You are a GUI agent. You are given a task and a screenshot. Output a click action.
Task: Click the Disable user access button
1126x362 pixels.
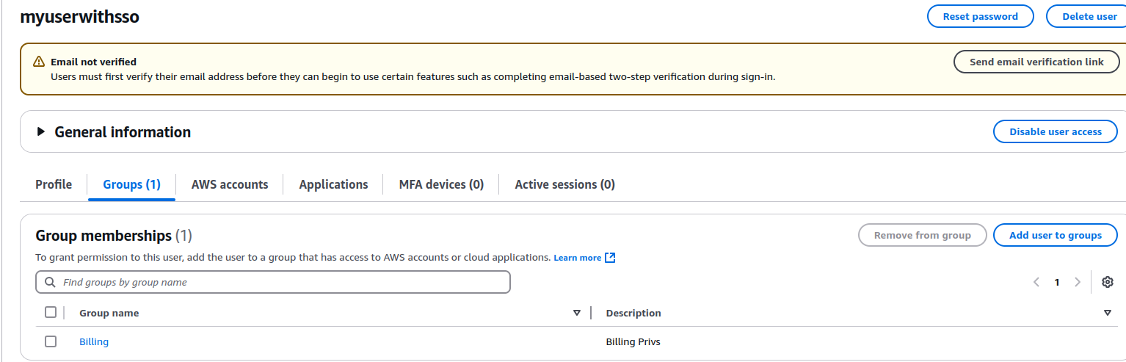point(1055,131)
